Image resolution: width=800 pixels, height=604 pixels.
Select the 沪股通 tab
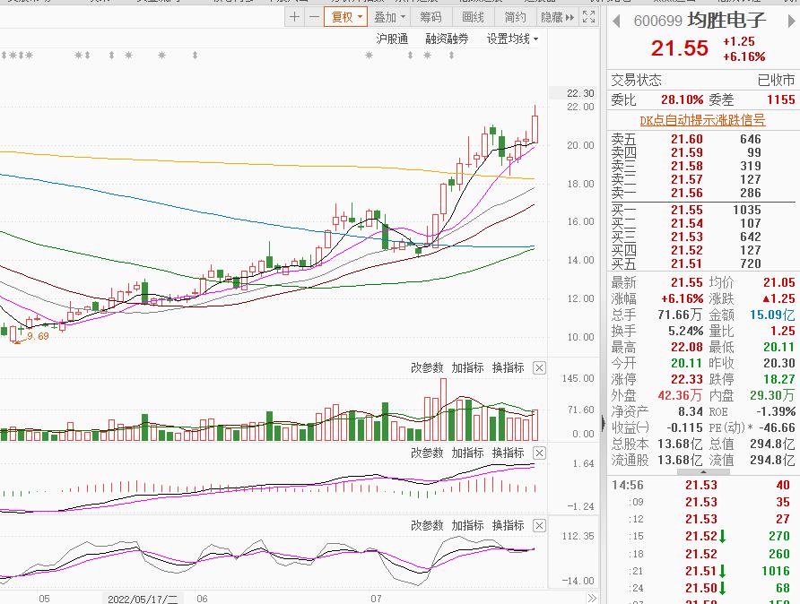392,39
